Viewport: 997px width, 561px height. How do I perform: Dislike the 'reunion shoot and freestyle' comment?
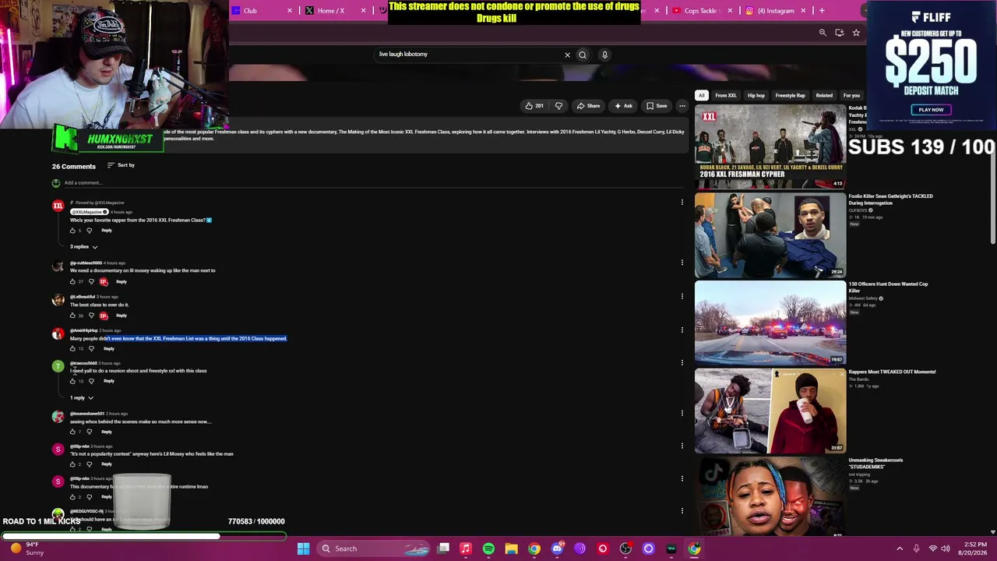coord(91,381)
